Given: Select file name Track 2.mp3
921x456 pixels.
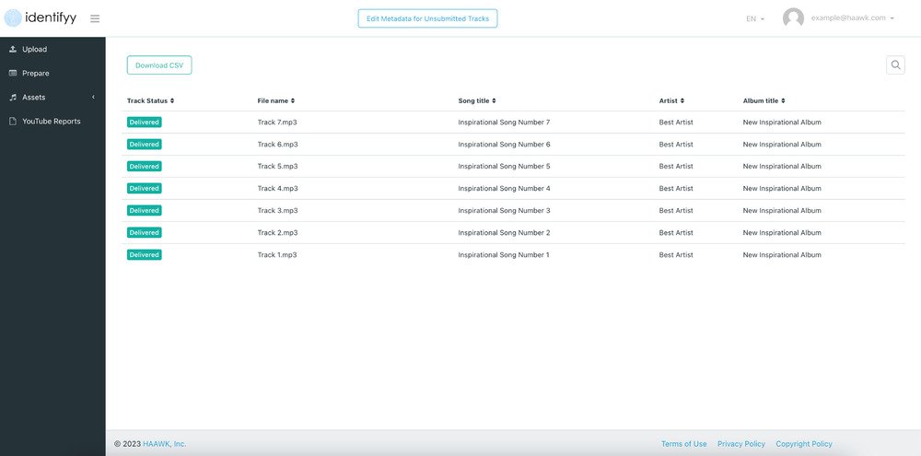Looking at the screenshot, I should pos(277,233).
